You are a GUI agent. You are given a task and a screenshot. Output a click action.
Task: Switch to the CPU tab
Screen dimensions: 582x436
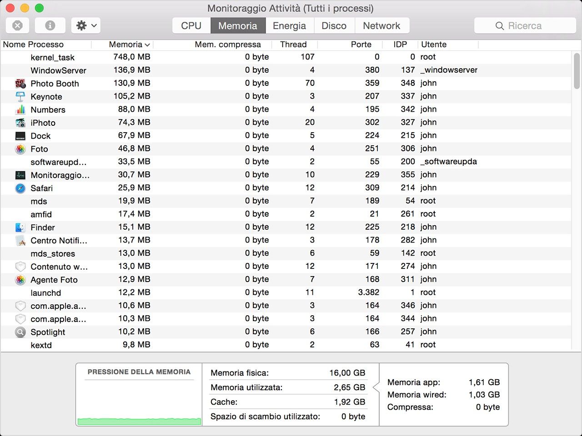point(191,26)
